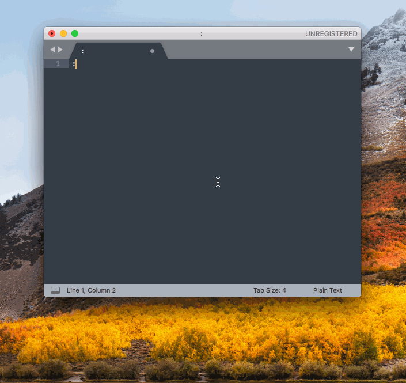Click the Line 1, Column 2 indicator
406x383 pixels.
(91, 290)
